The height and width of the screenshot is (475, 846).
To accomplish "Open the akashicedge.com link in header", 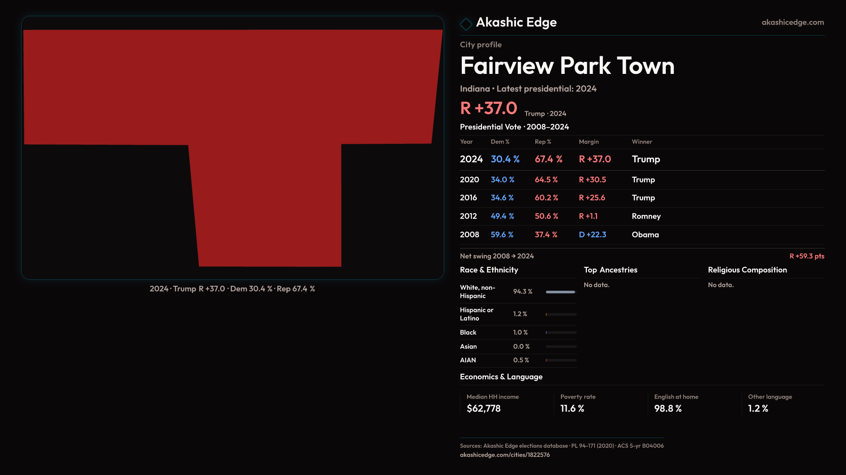I will [x=792, y=22].
